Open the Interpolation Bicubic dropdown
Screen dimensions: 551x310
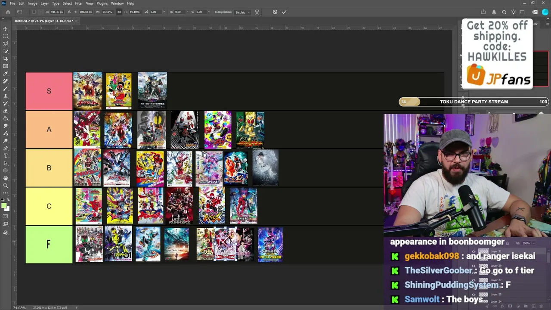[241, 12]
